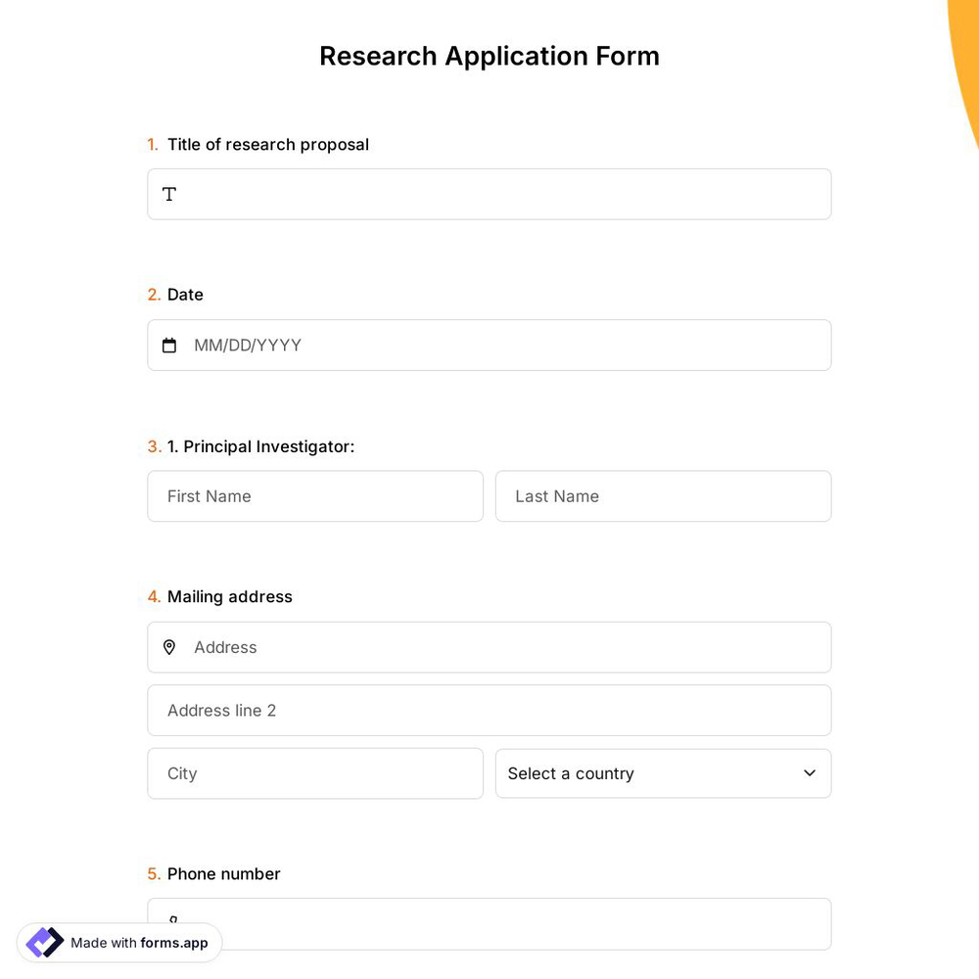Click the phone icon in Phone number field
Image resolution: width=979 pixels, height=979 pixels.
[173, 921]
